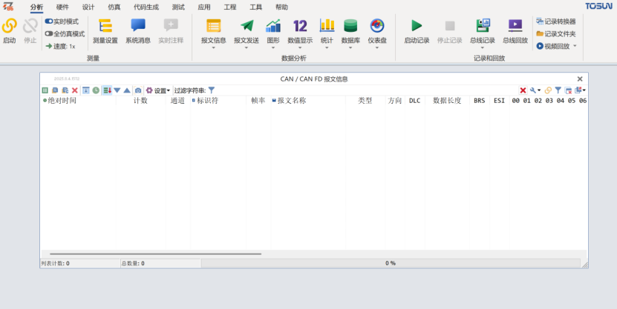This screenshot has width=617, height=309.
Task: Click the blue up-triangle icon
Action: point(127,90)
